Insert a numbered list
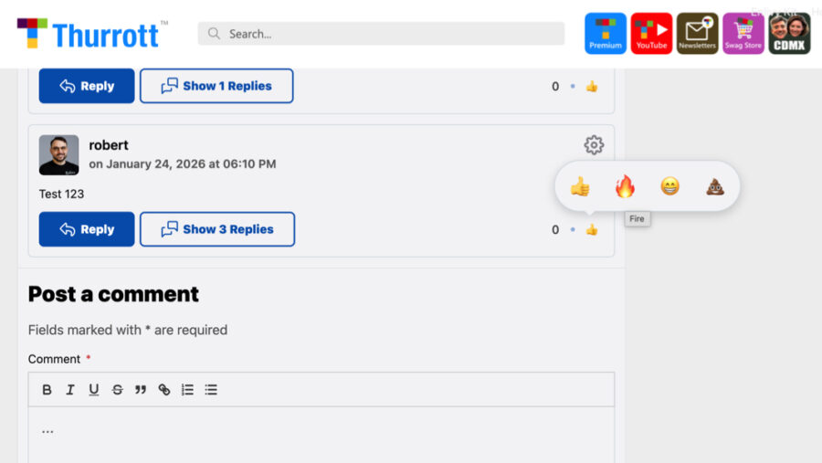Image resolution: width=822 pixels, height=463 pixels. (x=187, y=390)
